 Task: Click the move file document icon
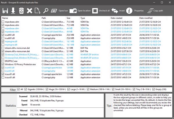click(x=37, y=11)
